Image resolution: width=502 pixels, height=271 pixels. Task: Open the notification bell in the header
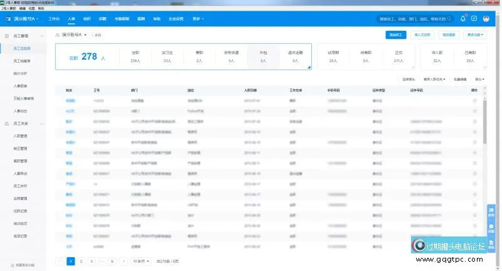click(463, 19)
